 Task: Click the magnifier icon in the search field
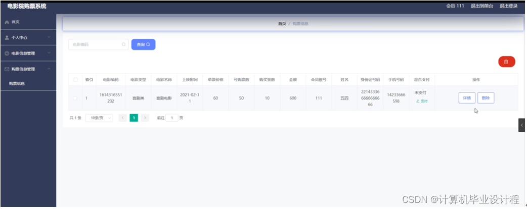click(x=124, y=44)
